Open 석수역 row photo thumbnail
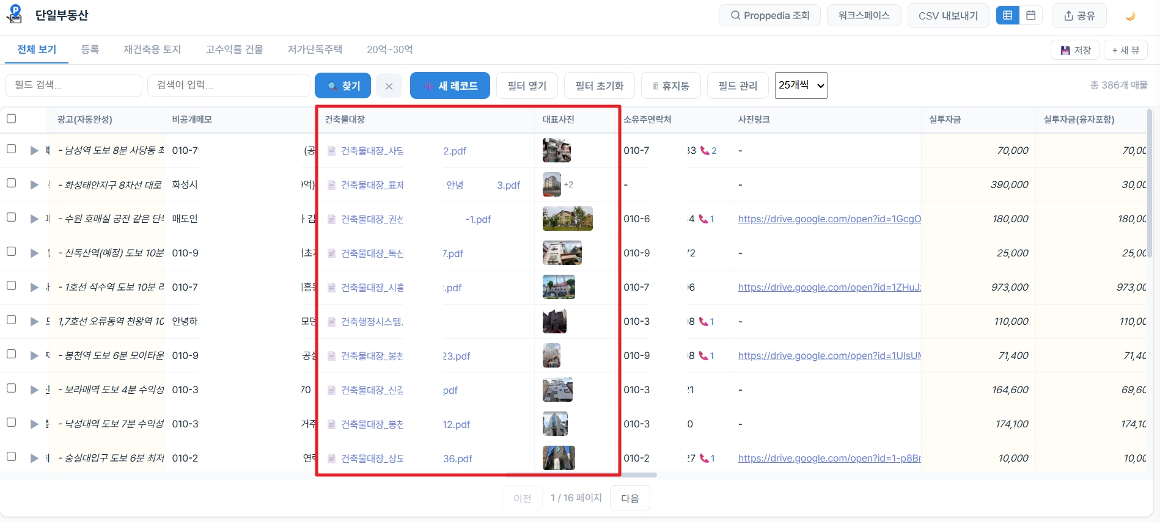Viewport: 1160px width, 522px height. pyautogui.click(x=559, y=287)
